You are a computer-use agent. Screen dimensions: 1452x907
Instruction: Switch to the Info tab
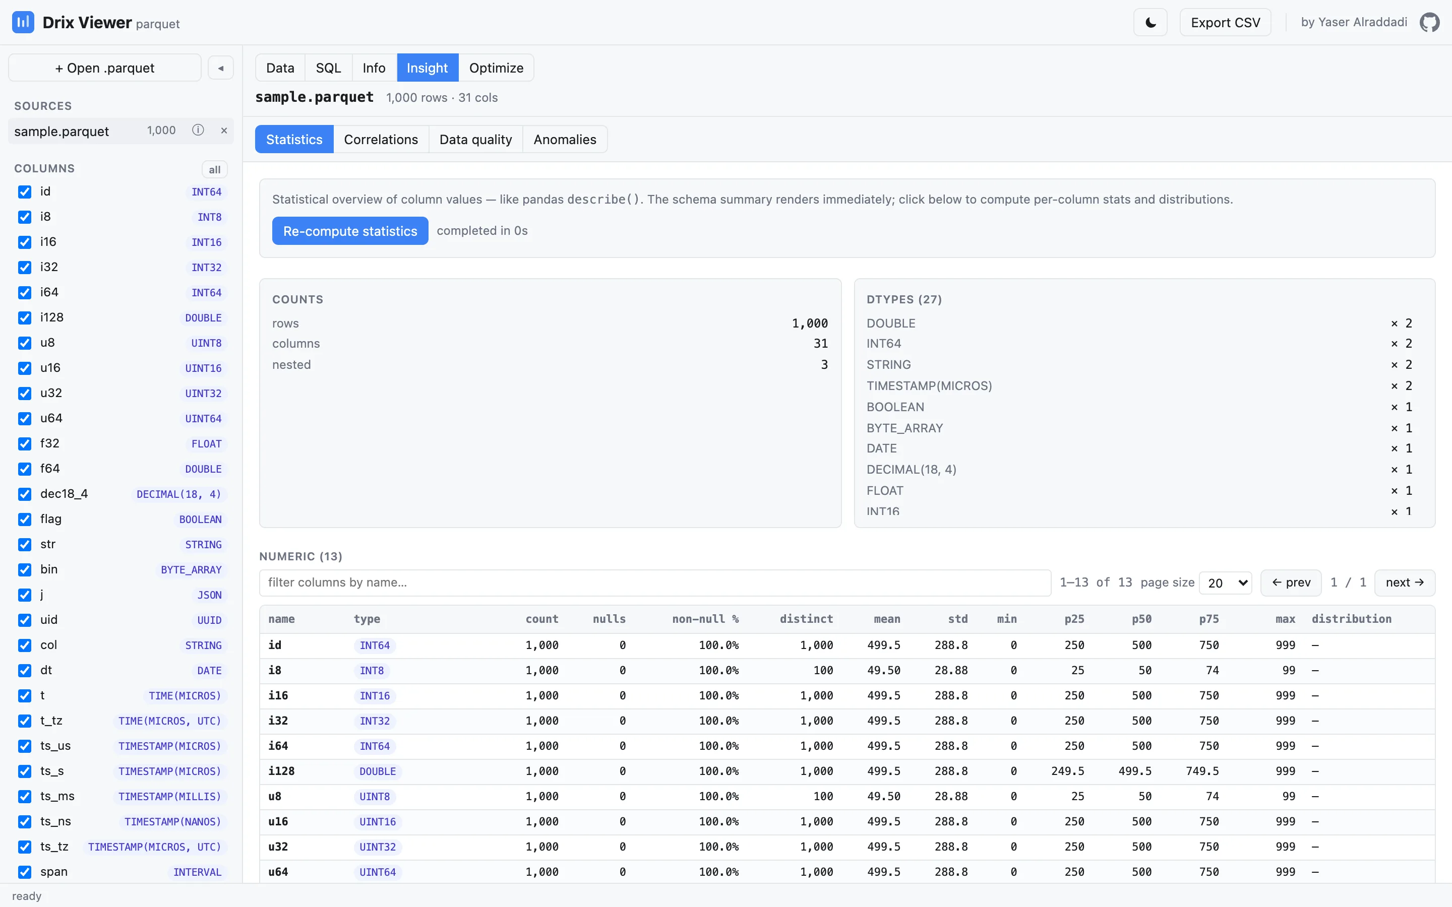(x=374, y=68)
